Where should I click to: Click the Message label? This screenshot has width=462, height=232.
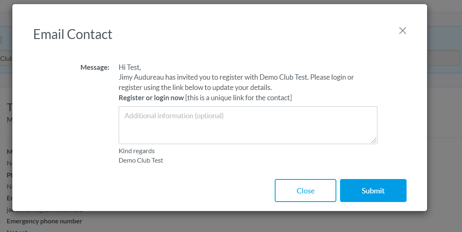point(95,67)
